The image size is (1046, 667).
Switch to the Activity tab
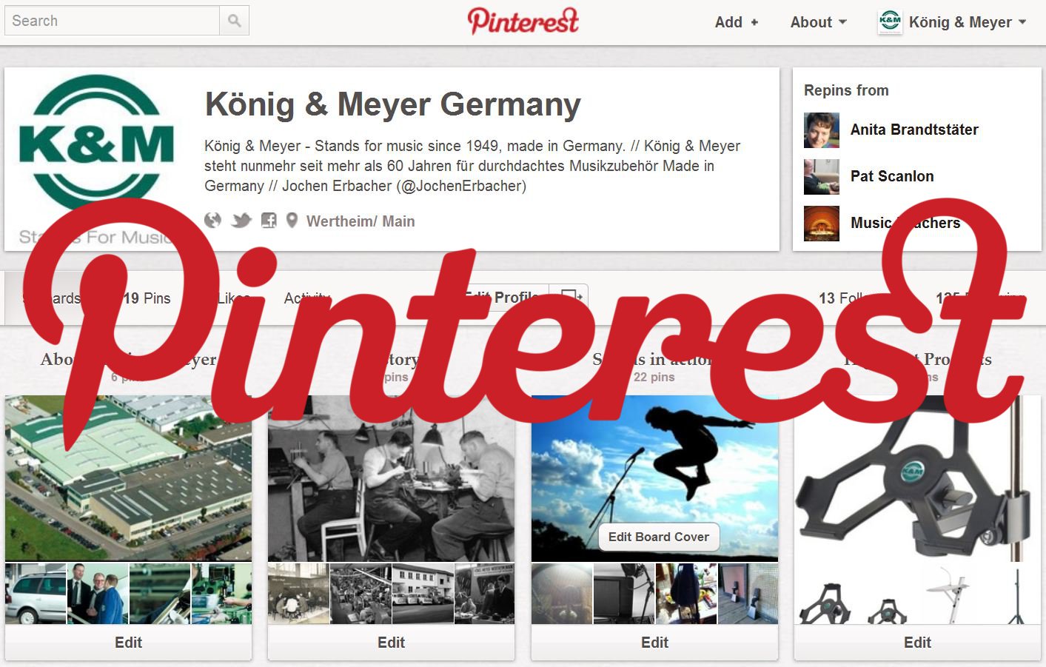pyautogui.click(x=307, y=298)
